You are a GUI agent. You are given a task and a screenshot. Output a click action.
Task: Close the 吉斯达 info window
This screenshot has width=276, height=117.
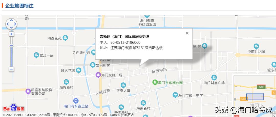(187, 33)
